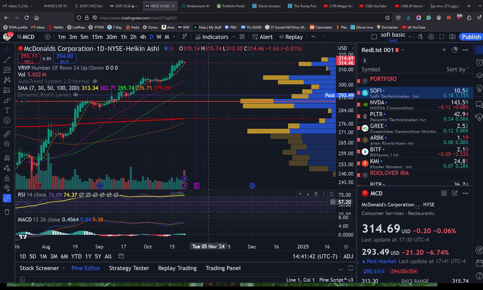Toggle AutoTrend System indicator visibility
The height and width of the screenshot is (290, 483).
pyautogui.click(x=95, y=81)
